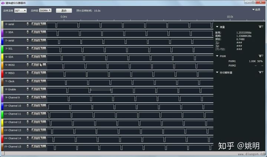Set high level trigger on Channel 9
This screenshot has width=267, height=157.
point(37,97)
